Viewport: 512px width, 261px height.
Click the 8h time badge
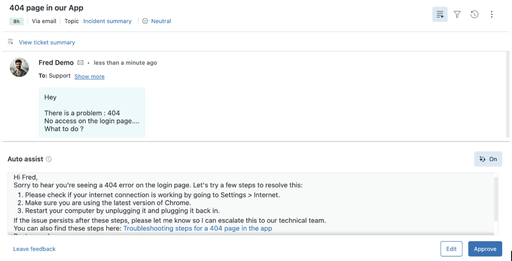(16, 21)
